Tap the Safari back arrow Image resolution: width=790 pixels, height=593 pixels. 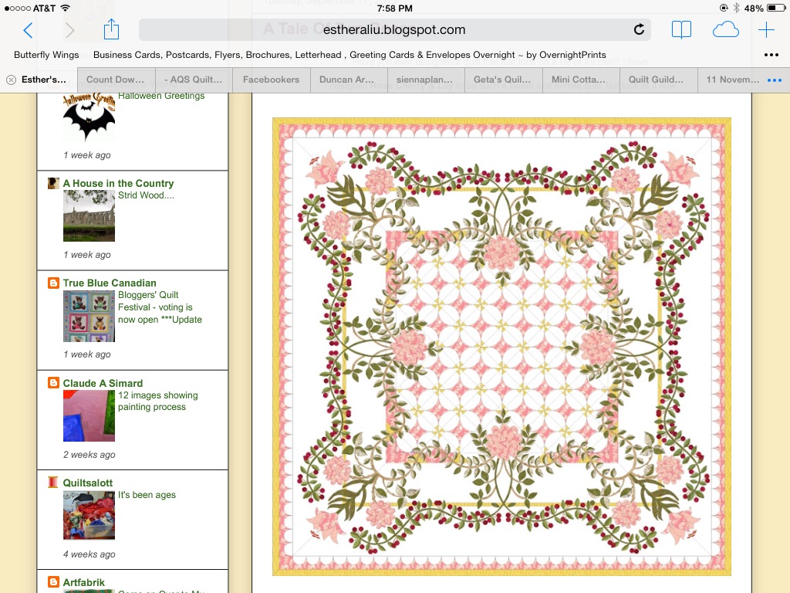click(29, 30)
